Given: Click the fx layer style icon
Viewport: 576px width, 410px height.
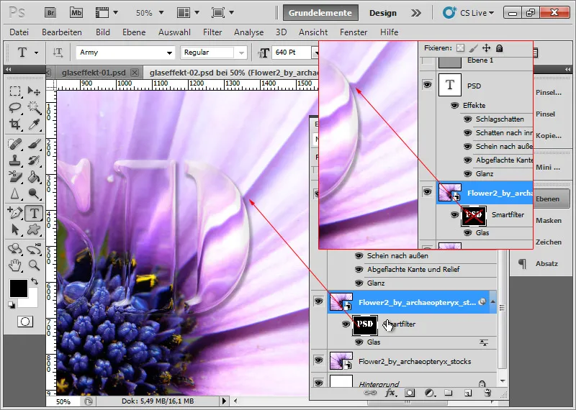Looking at the screenshot, I should coord(391,393).
